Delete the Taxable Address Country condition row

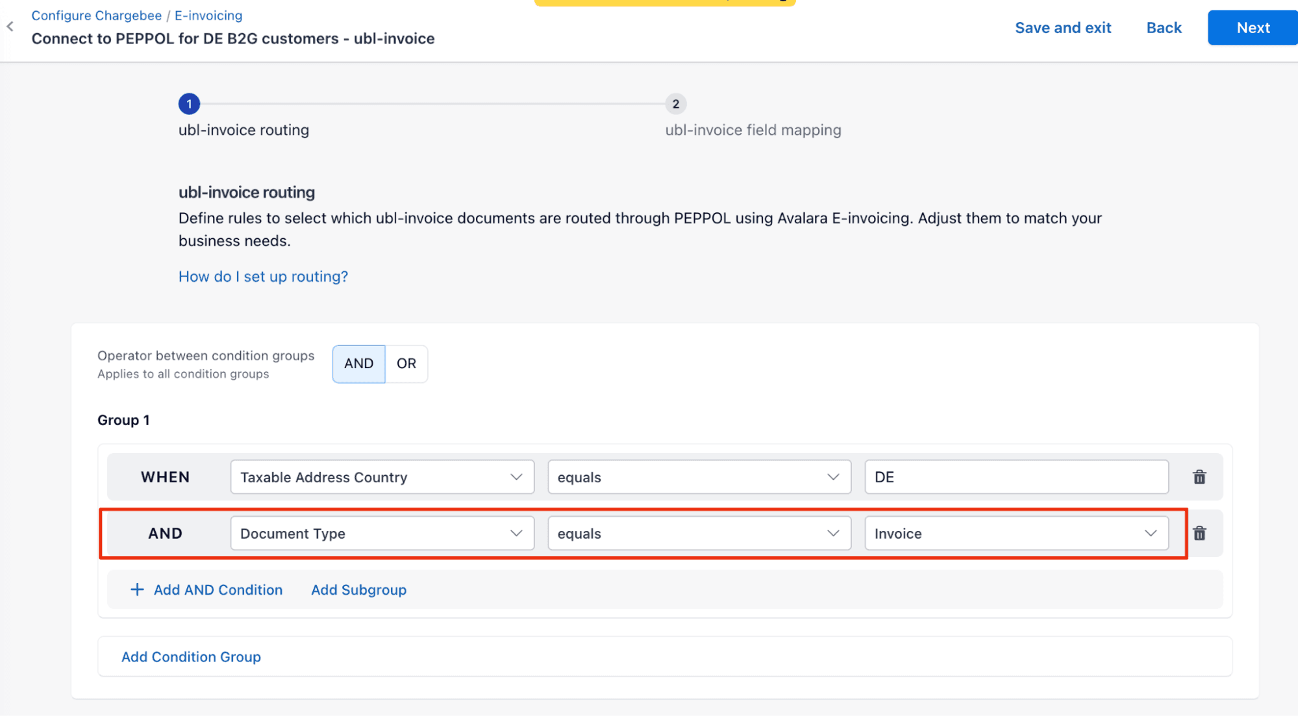pos(1199,477)
